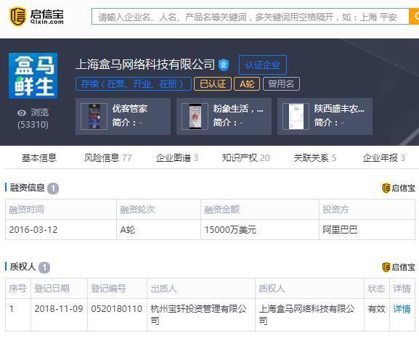The width and height of the screenshot is (419, 346).
Task: Click the company title 上海盒马网络科技有限公司
Action: tap(145, 65)
